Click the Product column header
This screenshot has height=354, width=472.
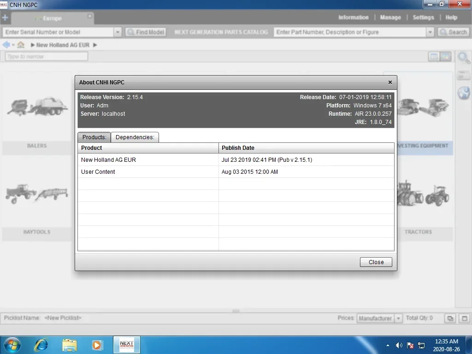coord(148,148)
